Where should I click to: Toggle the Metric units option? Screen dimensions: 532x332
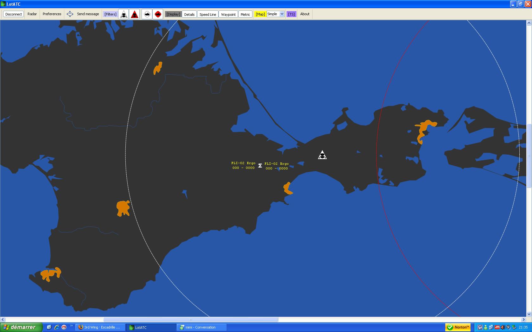pyautogui.click(x=245, y=14)
